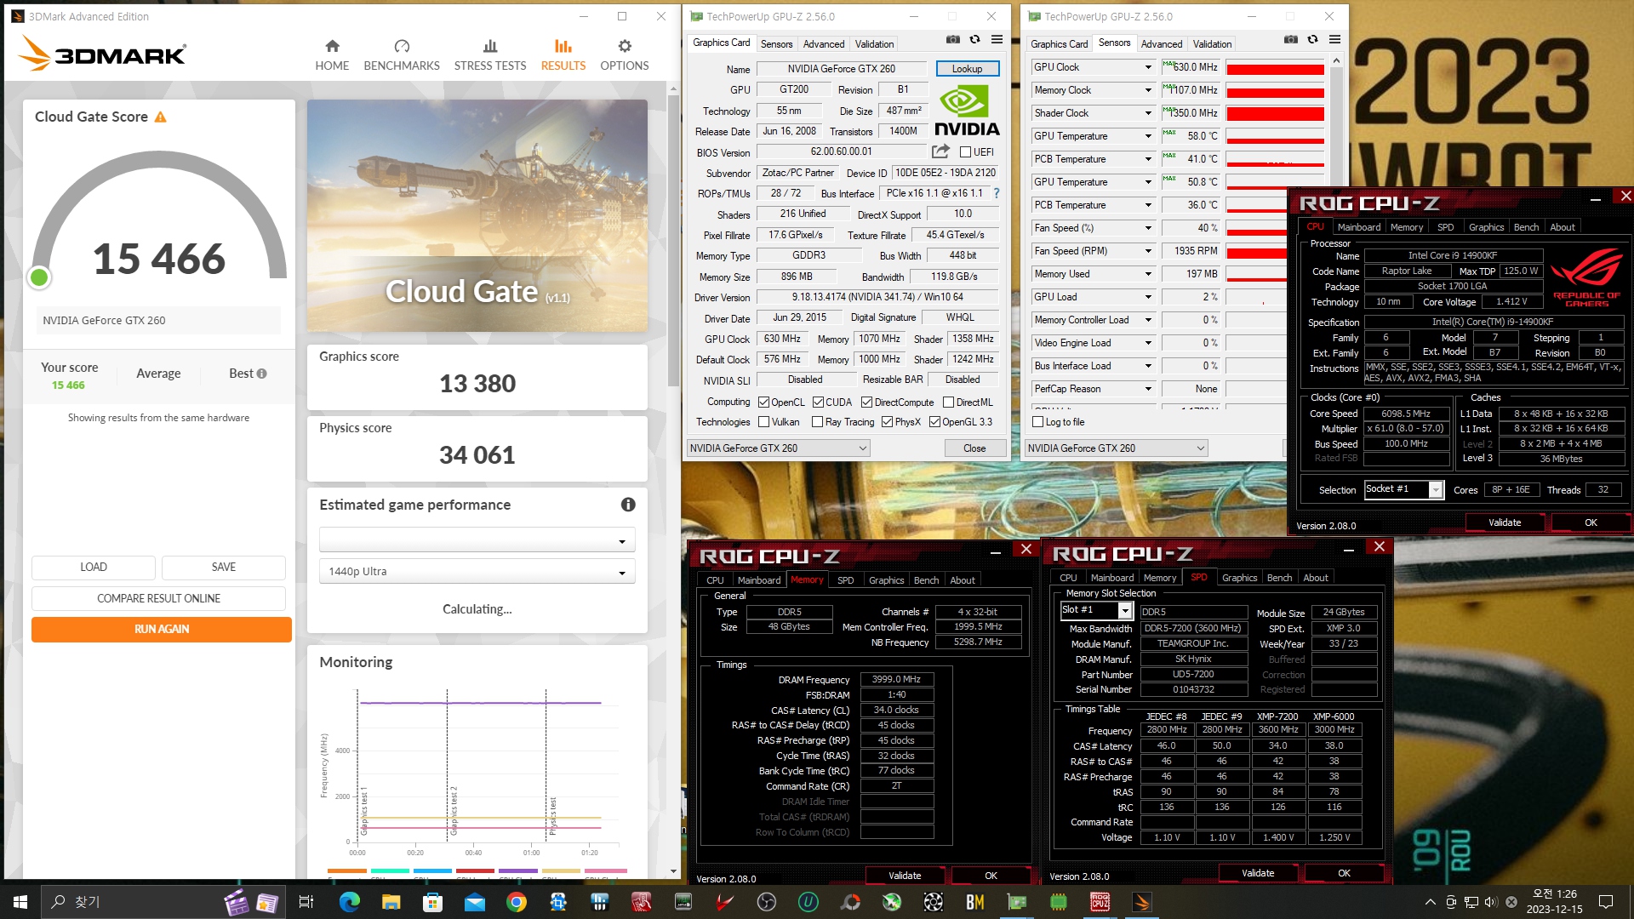Viewport: 1634px width, 919px height.
Task: Click the Lookup button
Action: [967, 69]
